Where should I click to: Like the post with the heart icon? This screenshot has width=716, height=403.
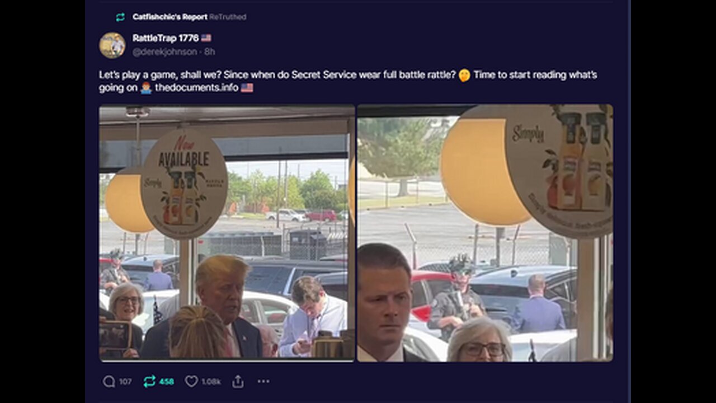(191, 382)
